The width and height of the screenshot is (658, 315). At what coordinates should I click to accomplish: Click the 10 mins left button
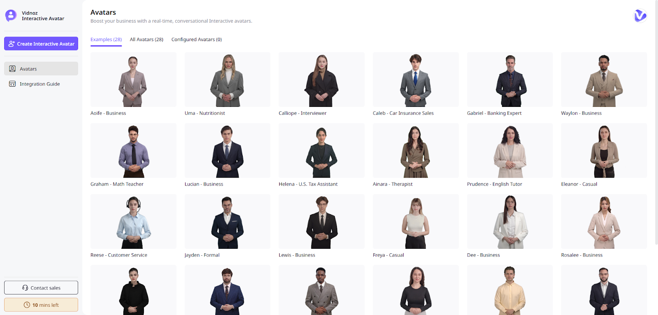(x=41, y=305)
